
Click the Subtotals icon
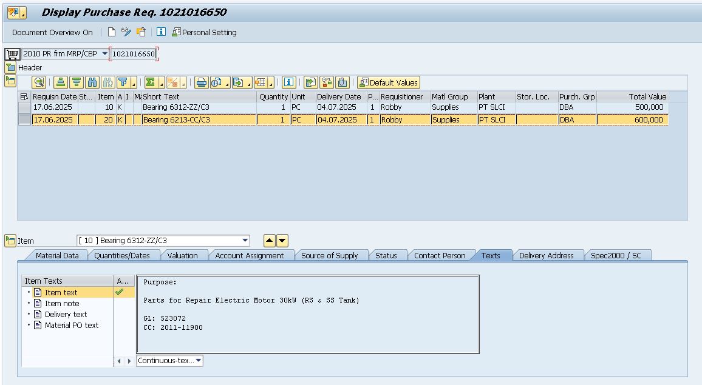click(x=172, y=82)
